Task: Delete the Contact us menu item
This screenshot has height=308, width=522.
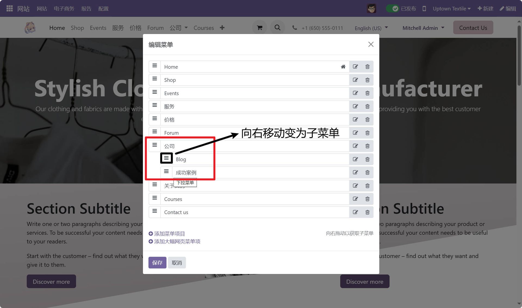Action: coord(367,212)
